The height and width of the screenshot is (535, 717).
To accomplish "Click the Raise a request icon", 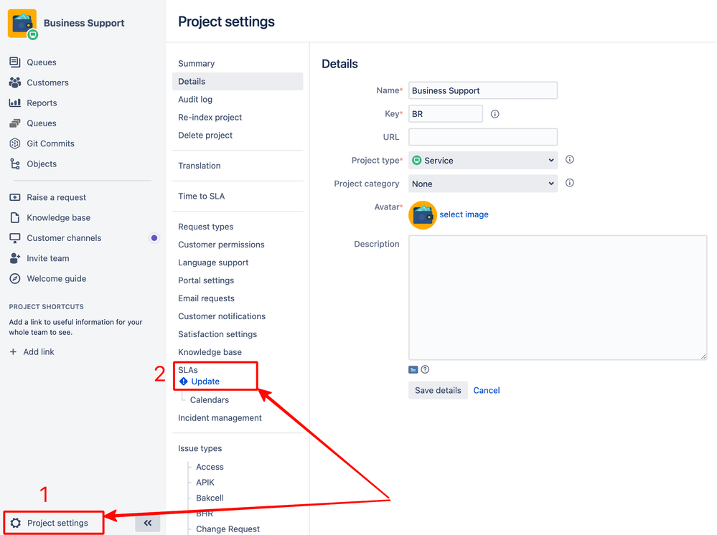I will [14, 197].
